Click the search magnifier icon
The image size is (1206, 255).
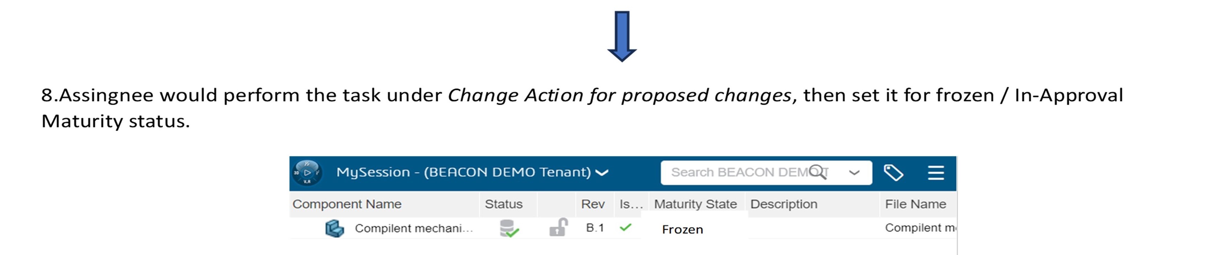[817, 172]
